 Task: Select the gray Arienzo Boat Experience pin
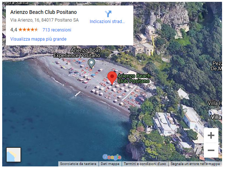coord(91,64)
